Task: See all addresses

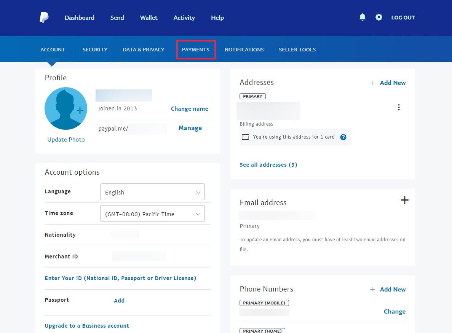Action: coord(268,164)
